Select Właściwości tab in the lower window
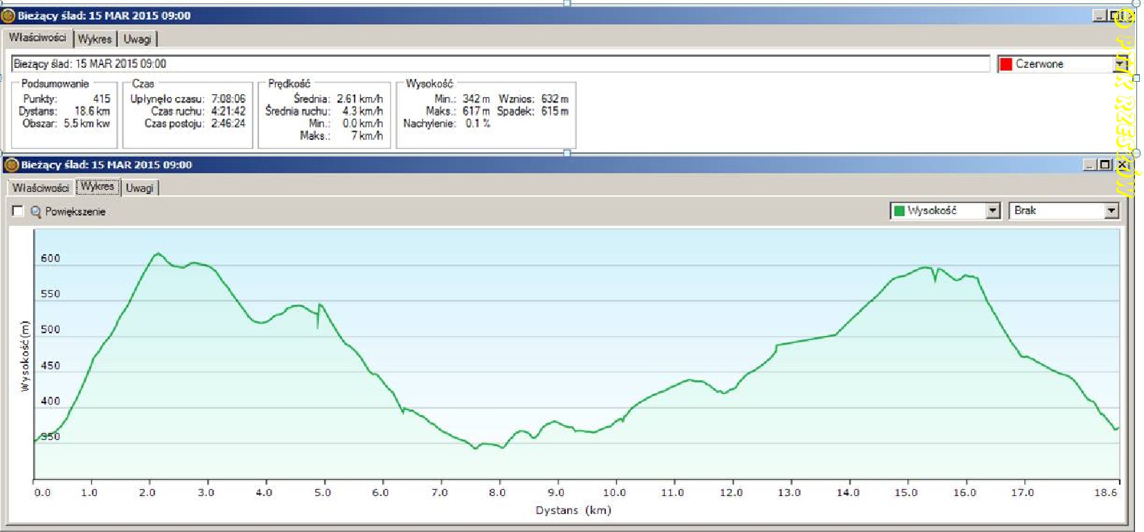 tap(40, 188)
